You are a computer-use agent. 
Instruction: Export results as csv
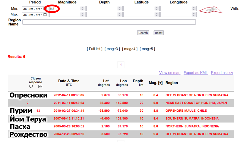[222, 73]
